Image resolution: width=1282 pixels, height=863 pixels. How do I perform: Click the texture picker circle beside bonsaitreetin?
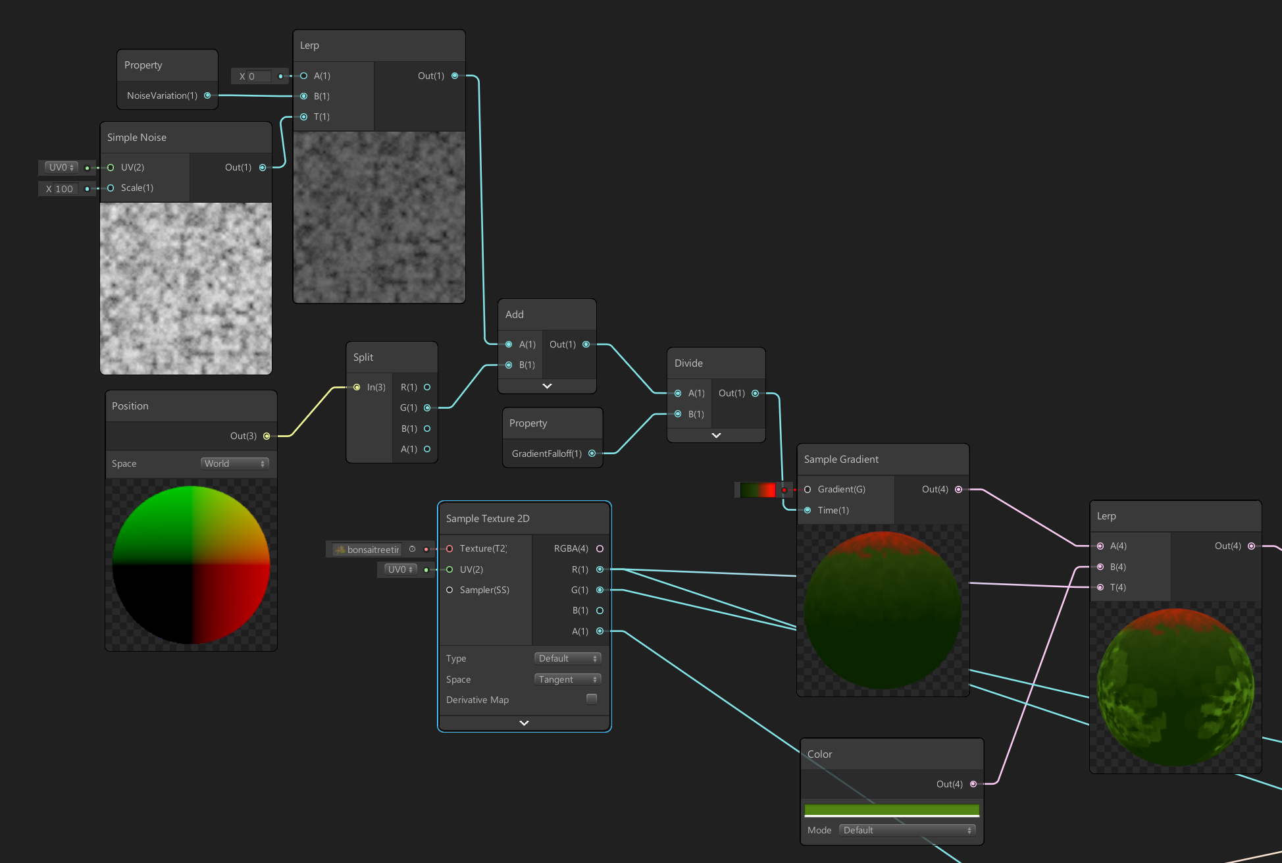pos(412,549)
